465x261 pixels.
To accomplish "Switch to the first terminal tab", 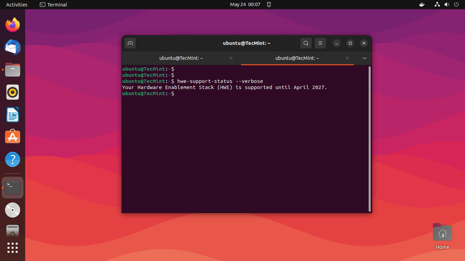I will pos(181,58).
